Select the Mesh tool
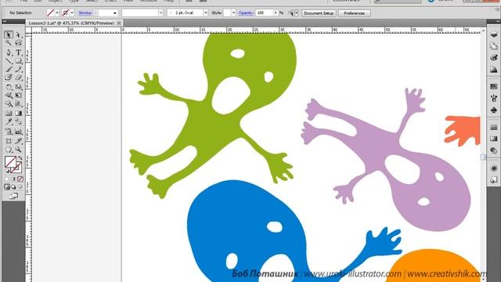The height and width of the screenshot is (282, 501). point(9,113)
